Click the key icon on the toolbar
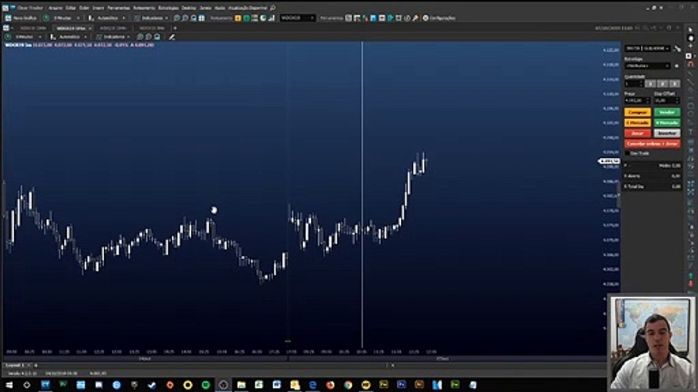The width and height of the screenshot is (698, 392). pos(416,18)
